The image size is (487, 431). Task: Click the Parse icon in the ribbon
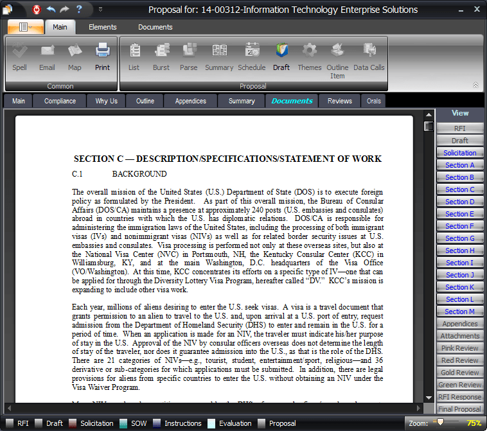point(189,50)
